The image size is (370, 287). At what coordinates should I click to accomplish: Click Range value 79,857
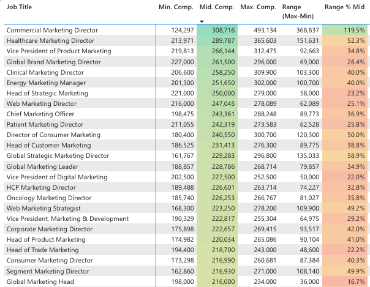[309, 166]
